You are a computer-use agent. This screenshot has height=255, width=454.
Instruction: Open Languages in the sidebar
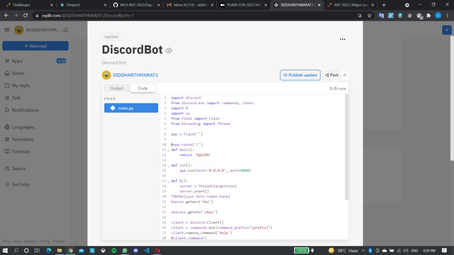coord(23,127)
